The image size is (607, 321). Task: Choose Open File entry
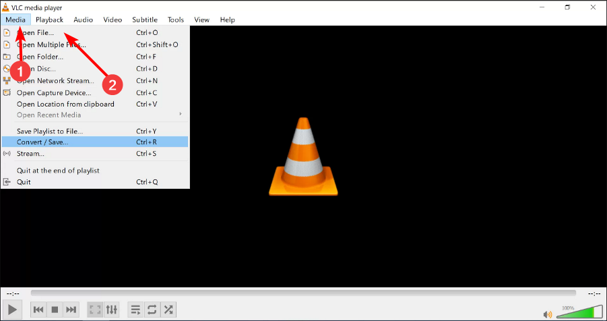[95, 33]
